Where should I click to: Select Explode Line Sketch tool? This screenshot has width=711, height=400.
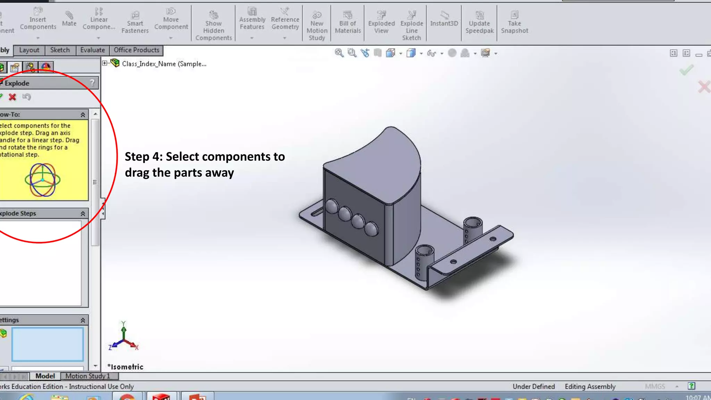[x=412, y=25]
